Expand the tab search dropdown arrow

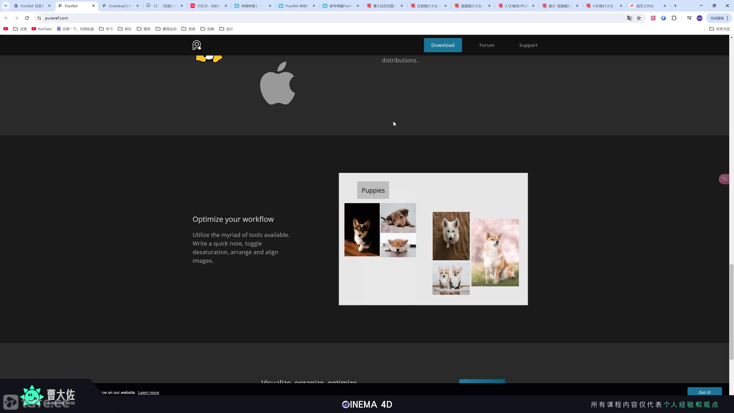click(x=5, y=6)
